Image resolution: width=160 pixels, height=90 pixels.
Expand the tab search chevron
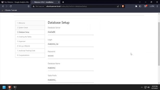pos(140,2)
